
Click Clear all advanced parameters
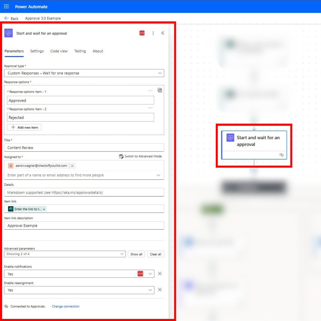[x=155, y=254]
